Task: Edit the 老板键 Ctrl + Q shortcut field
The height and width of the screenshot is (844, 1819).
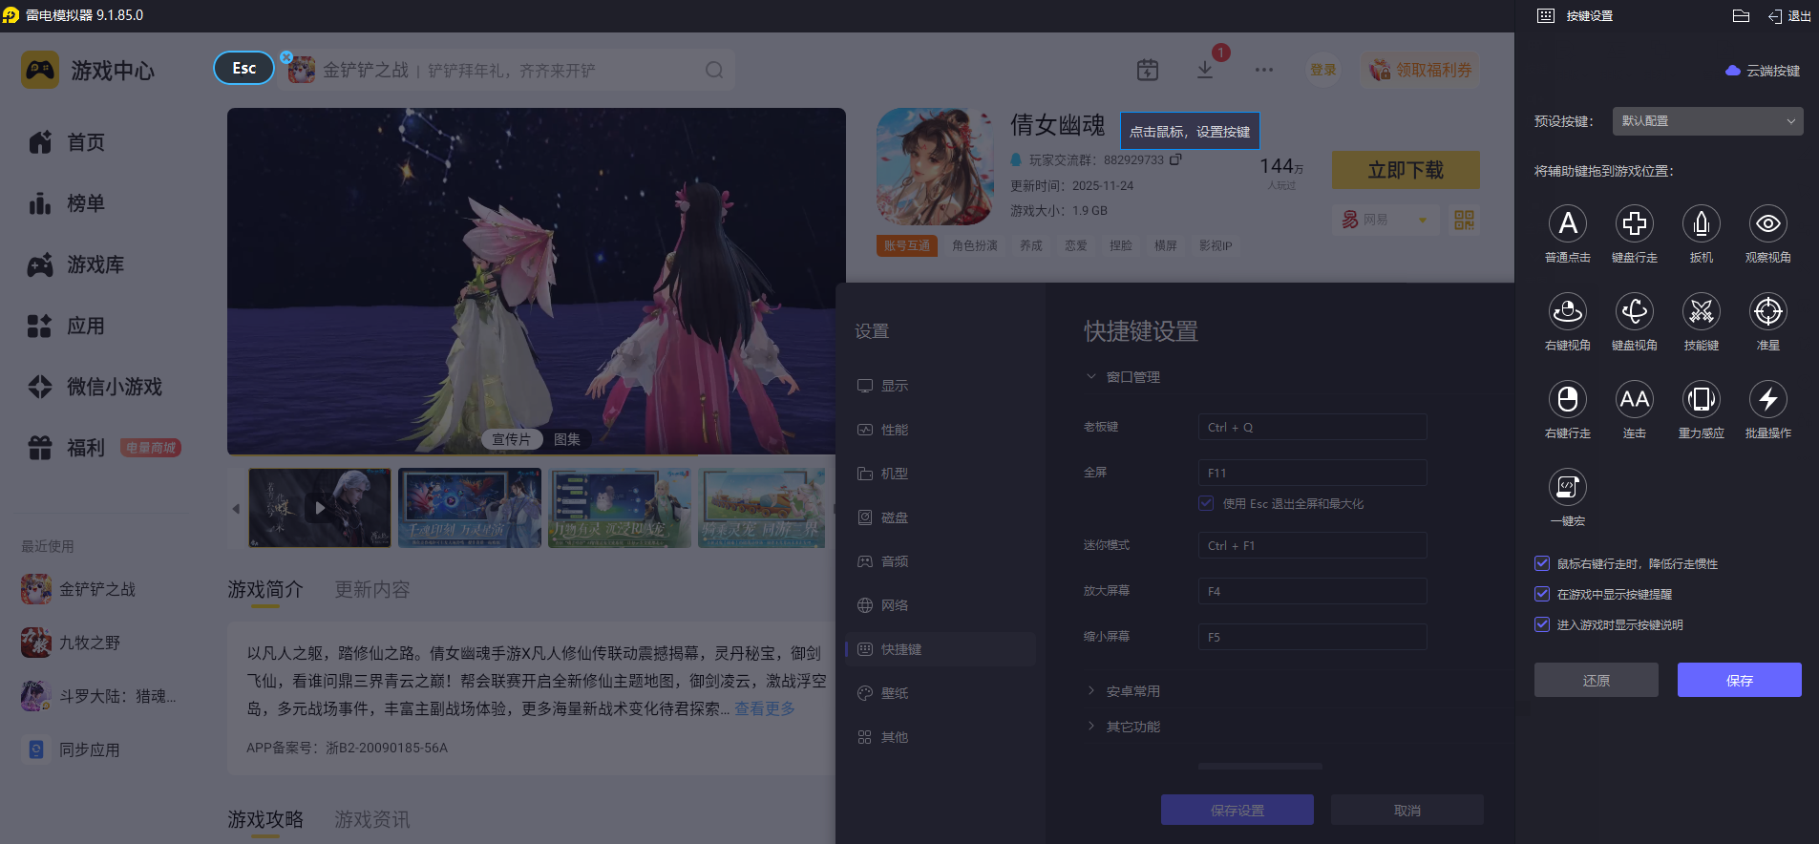Action: click(1312, 427)
